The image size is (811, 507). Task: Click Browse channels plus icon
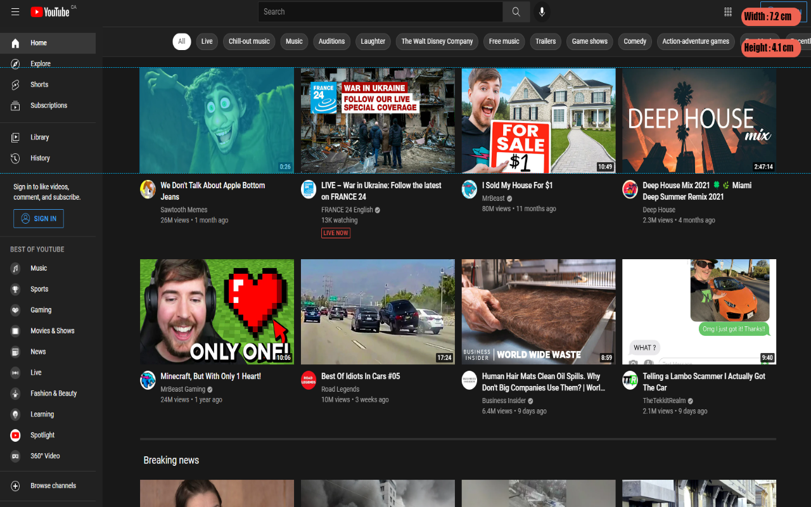coord(16,486)
